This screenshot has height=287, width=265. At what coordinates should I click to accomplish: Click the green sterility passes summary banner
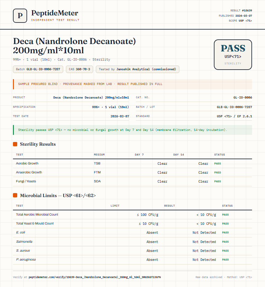click(x=132, y=130)
